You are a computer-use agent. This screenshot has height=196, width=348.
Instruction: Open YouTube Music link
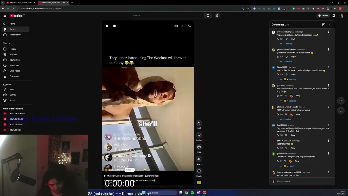tap(15, 124)
